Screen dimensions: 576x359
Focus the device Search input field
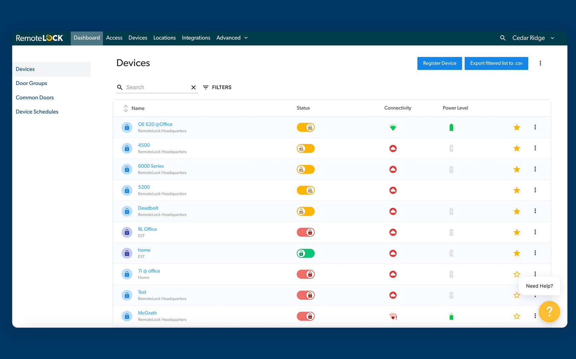coord(156,87)
